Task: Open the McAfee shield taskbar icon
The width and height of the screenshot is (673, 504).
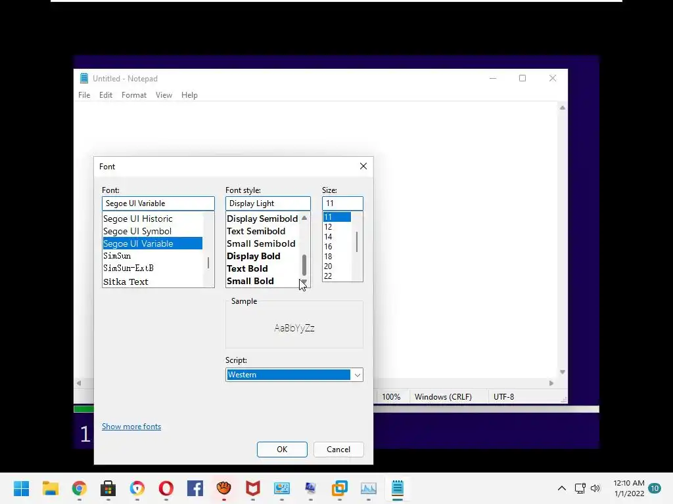Action: (253, 488)
